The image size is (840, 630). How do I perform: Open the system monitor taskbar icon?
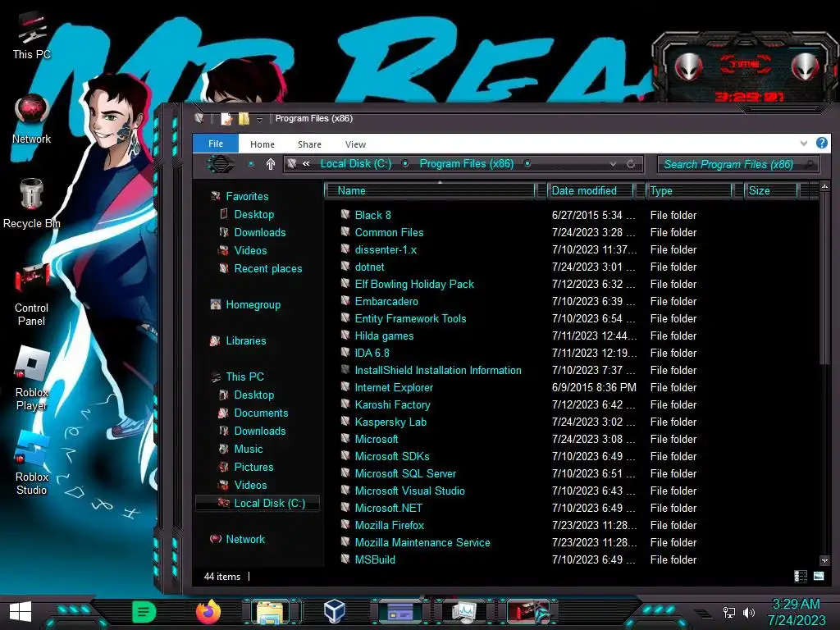point(463,612)
